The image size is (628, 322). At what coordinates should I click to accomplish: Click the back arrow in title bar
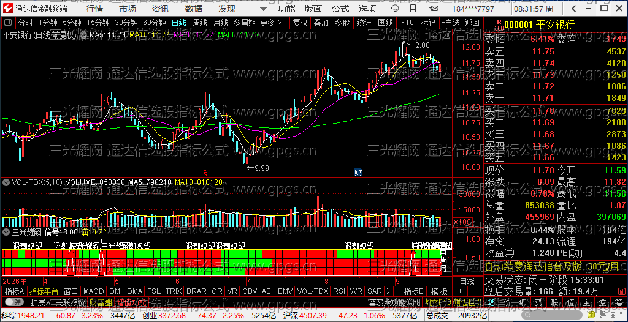pyautogui.click(x=573, y=9)
